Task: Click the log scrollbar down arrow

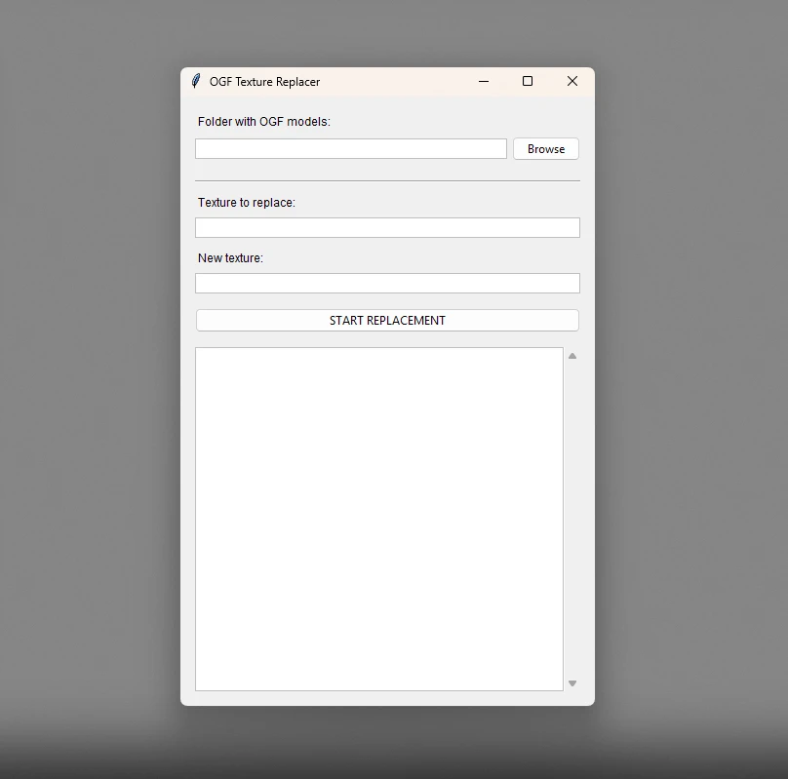Action: point(571,683)
